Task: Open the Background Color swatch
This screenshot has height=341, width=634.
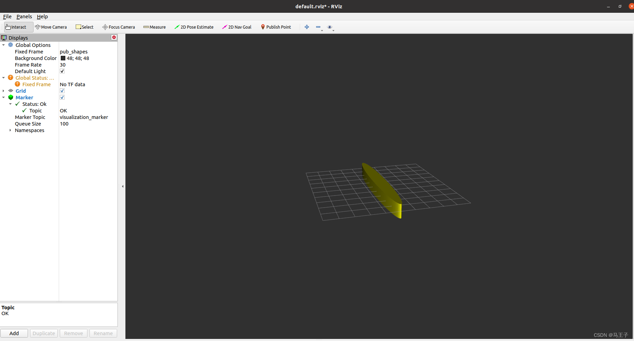Action: [63, 58]
